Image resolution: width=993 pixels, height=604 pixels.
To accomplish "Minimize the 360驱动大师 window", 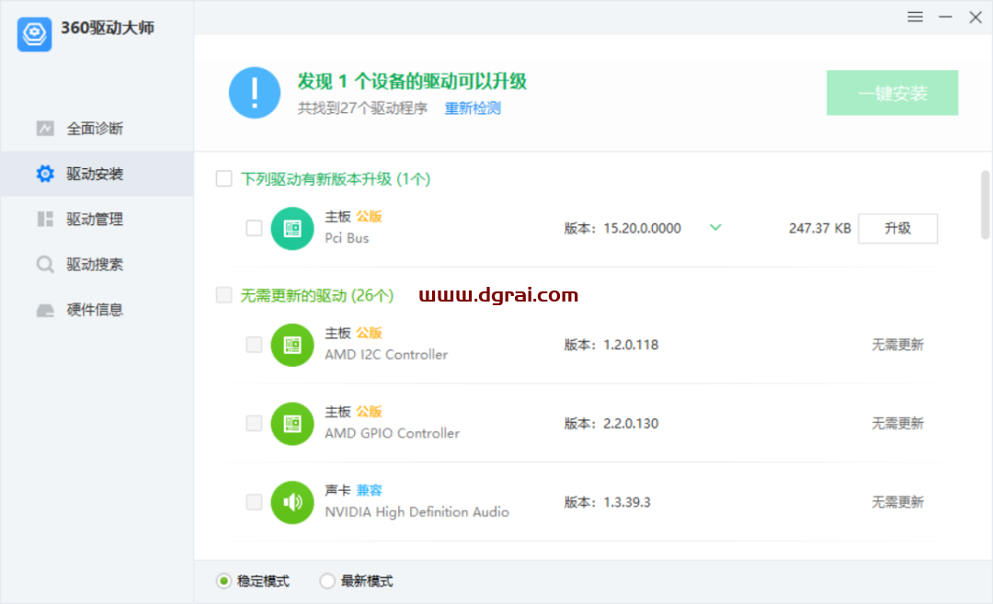I will click(945, 17).
